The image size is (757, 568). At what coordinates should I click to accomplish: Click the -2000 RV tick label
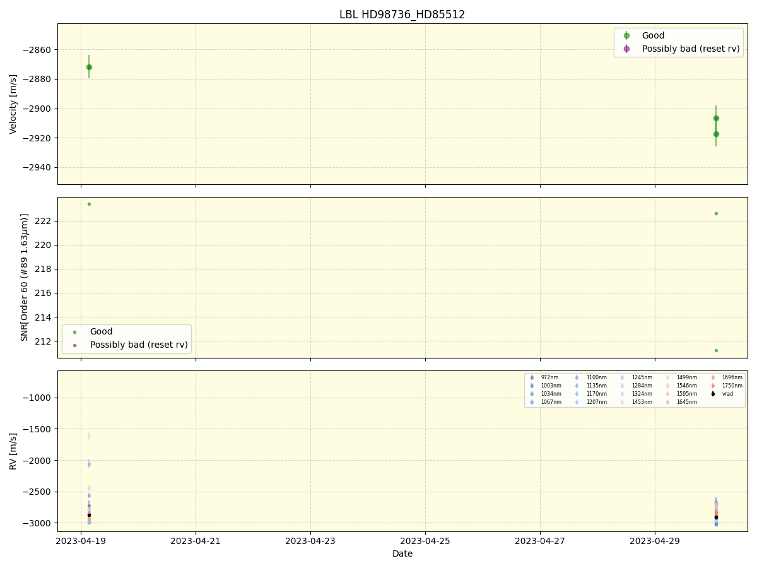tap(38, 461)
